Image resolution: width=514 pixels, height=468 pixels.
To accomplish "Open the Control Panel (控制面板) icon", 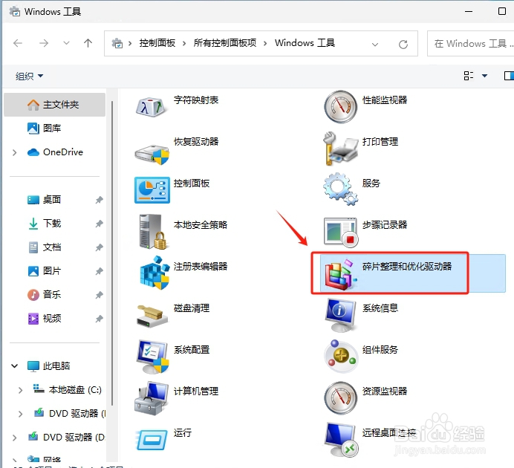I will pos(152,190).
